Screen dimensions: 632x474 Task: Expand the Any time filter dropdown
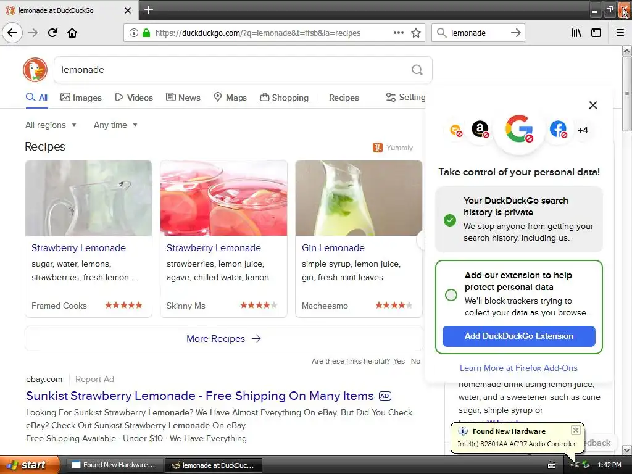pos(115,125)
